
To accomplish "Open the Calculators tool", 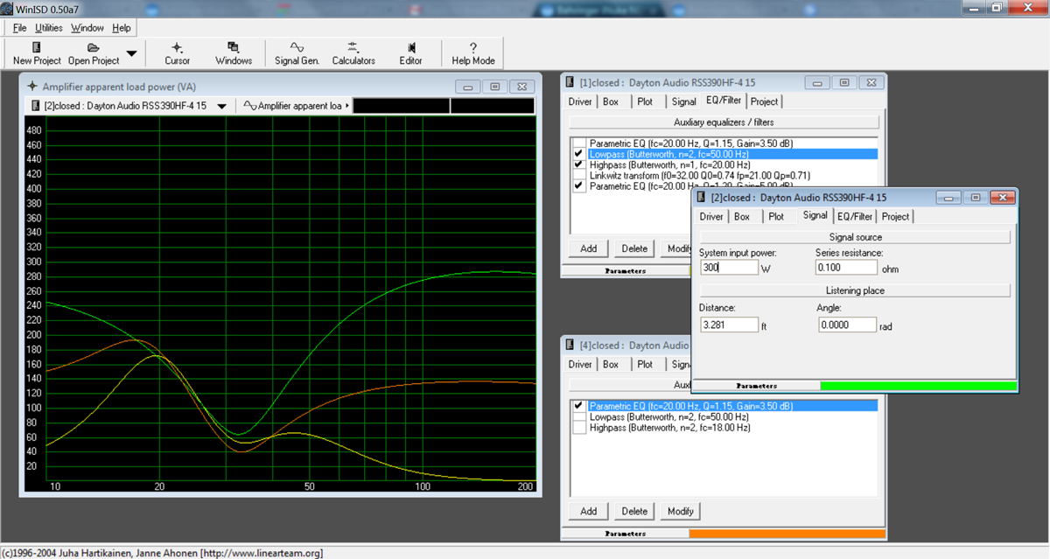I will tap(353, 53).
